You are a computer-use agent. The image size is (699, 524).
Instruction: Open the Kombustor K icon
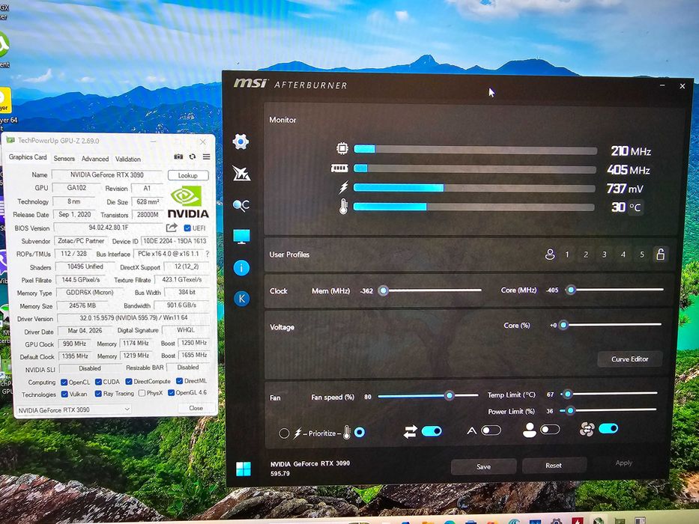click(x=242, y=298)
